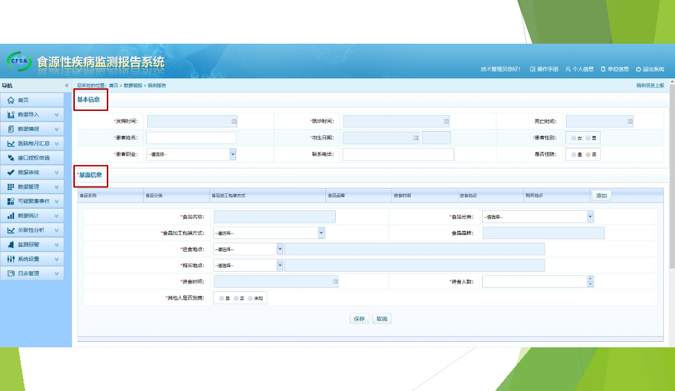Viewport: 675px width, 391px height.
Task: Open 个人信息 in the header
Action: click(579, 69)
